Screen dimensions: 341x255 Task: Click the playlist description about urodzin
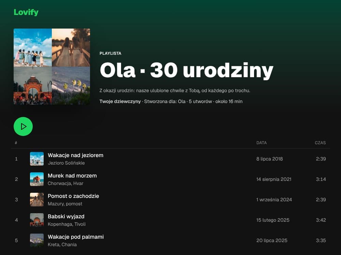(175, 90)
